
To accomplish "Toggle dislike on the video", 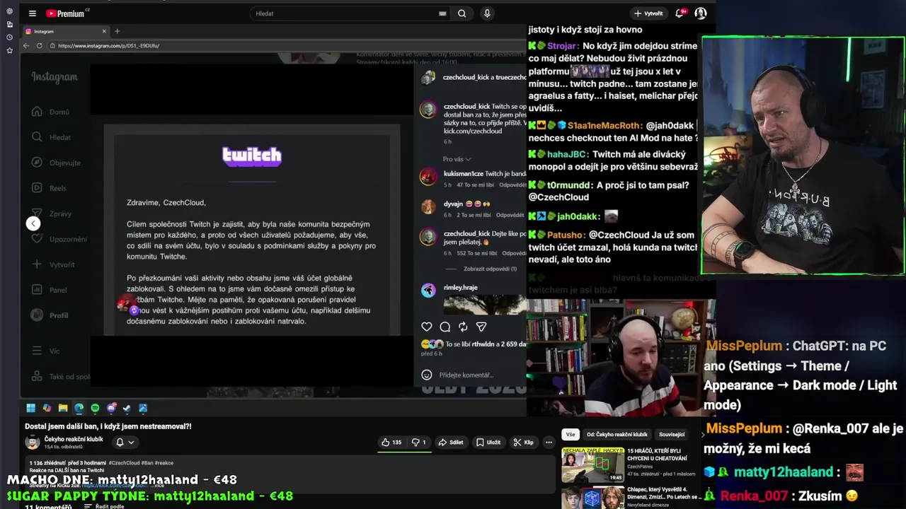I will [418, 443].
